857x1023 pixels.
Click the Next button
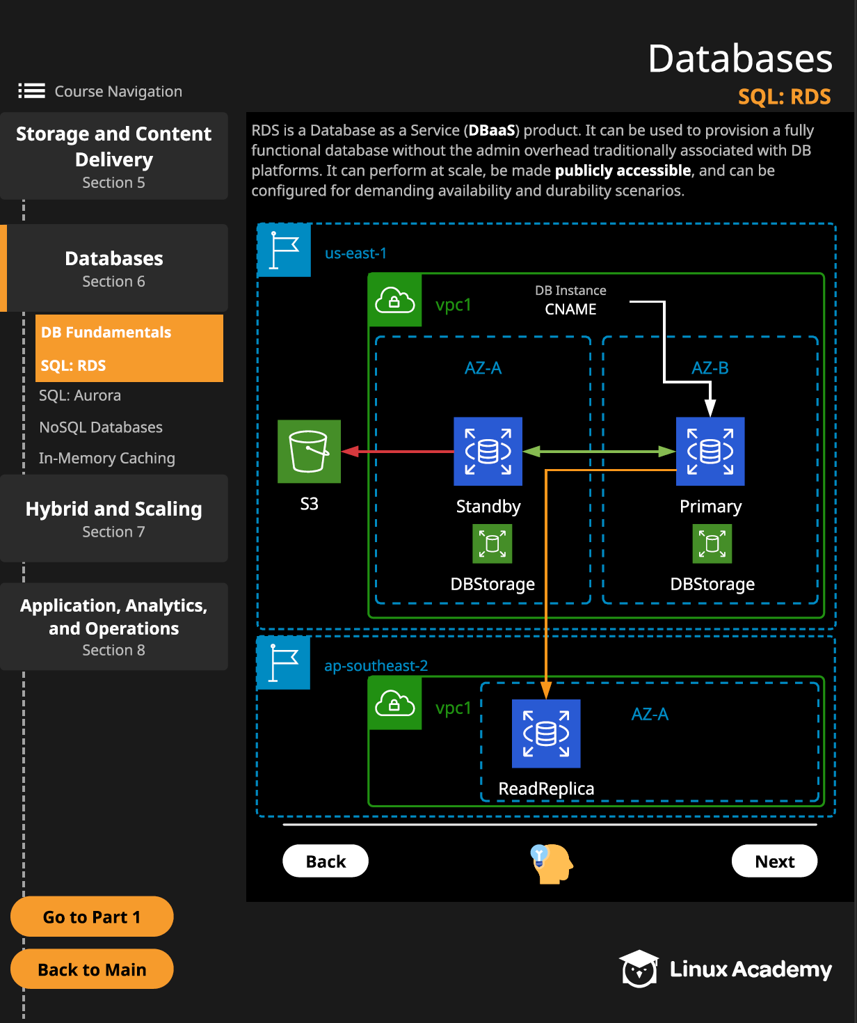coord(775,861)
